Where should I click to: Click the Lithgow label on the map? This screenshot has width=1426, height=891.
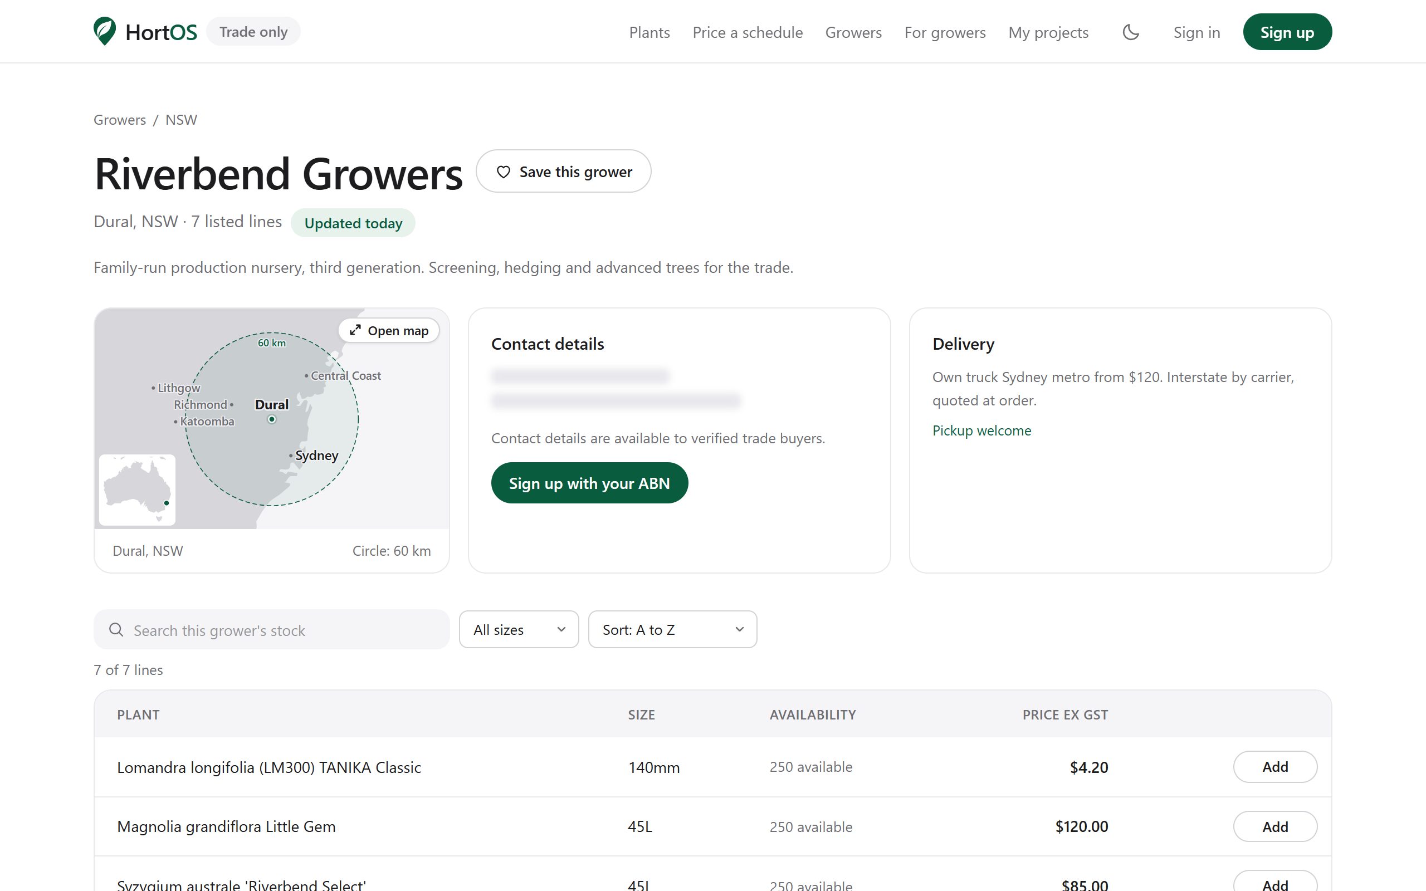pos(179,388)
